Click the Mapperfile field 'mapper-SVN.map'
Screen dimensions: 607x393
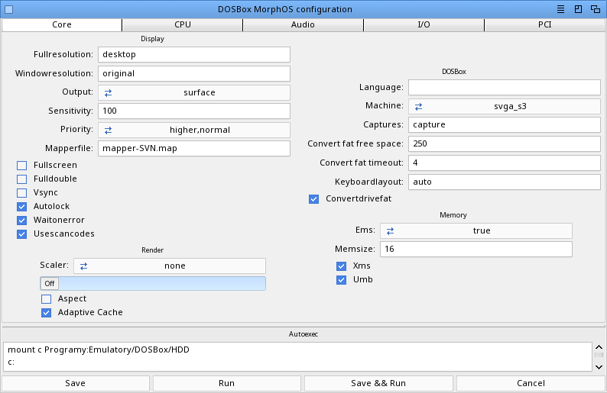click(194, 148)
